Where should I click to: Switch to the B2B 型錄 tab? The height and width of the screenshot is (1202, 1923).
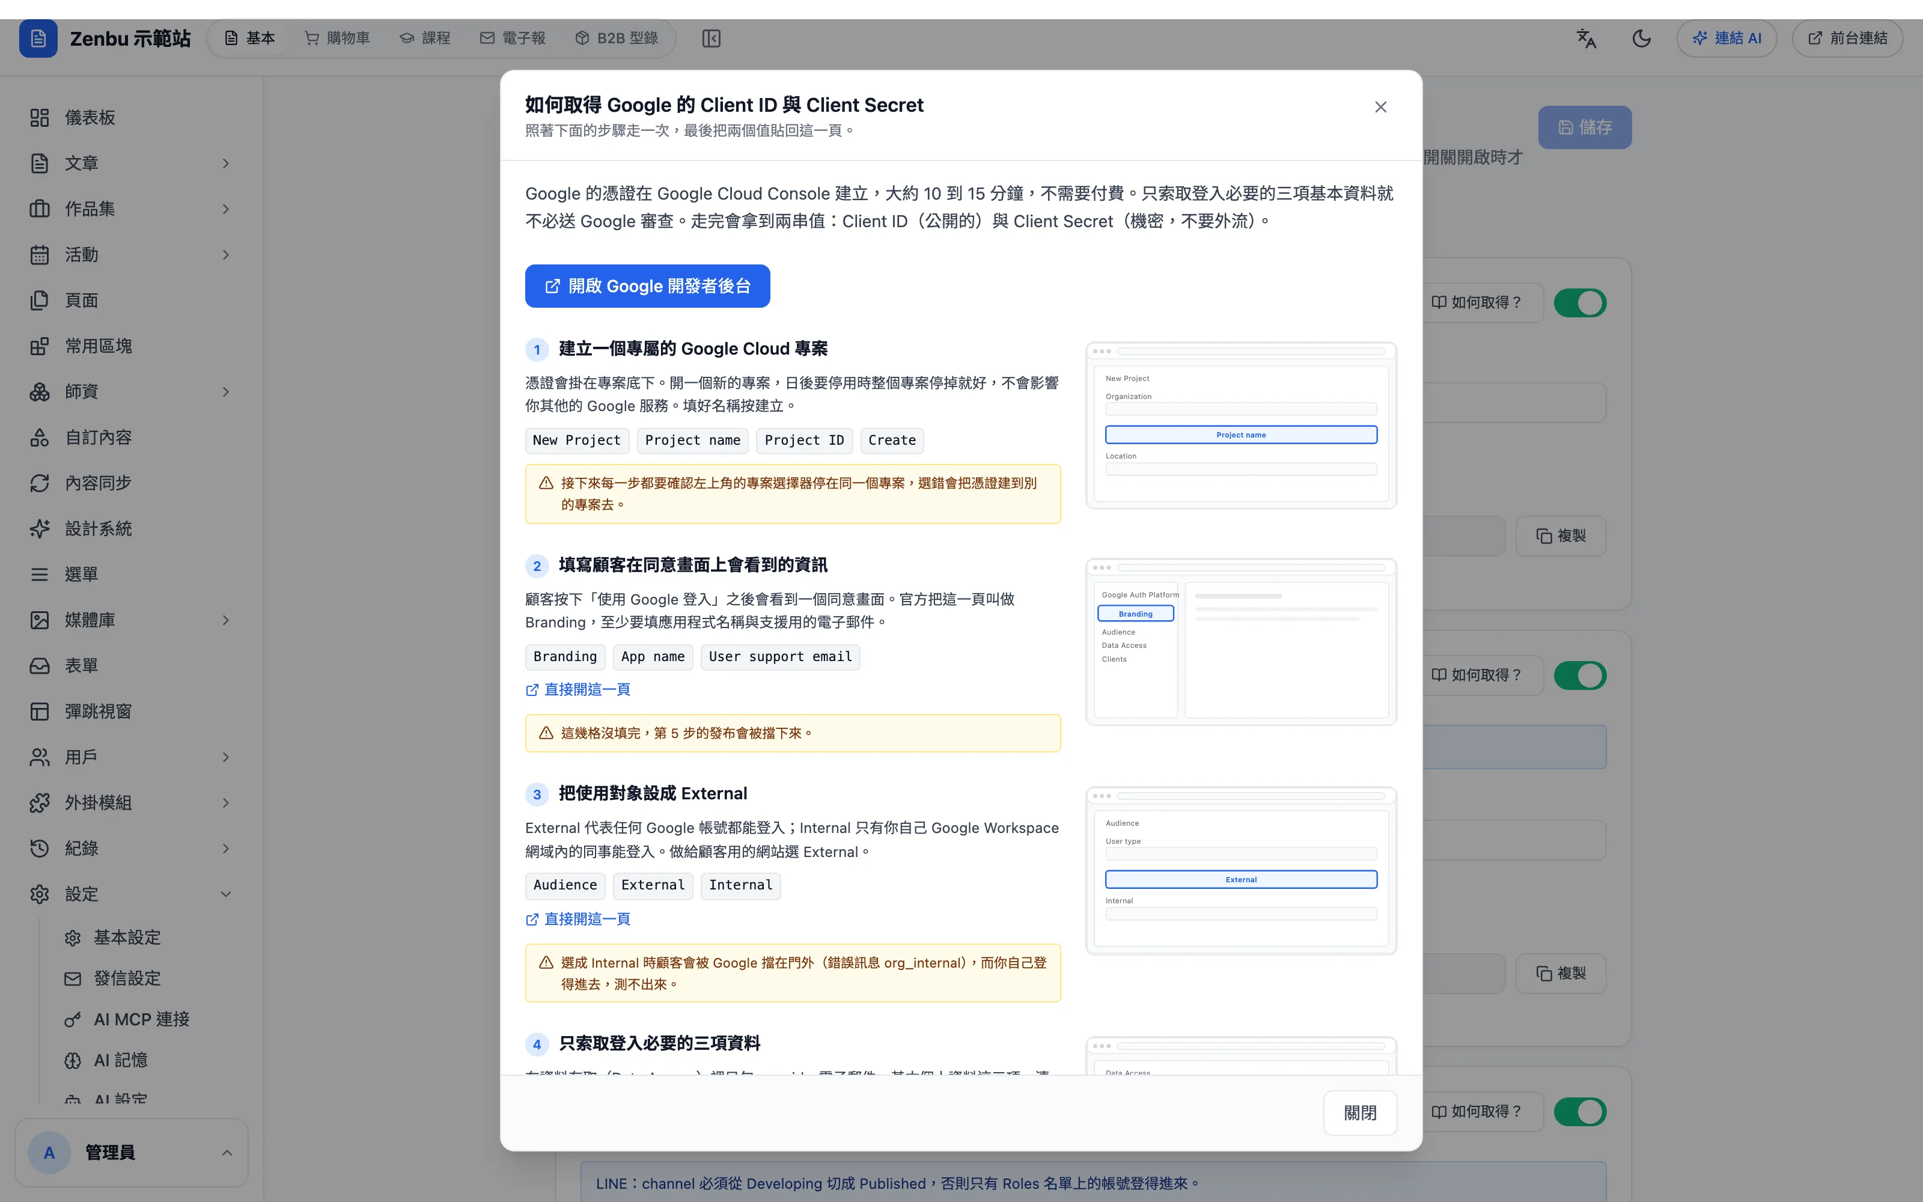pos(617,38)
